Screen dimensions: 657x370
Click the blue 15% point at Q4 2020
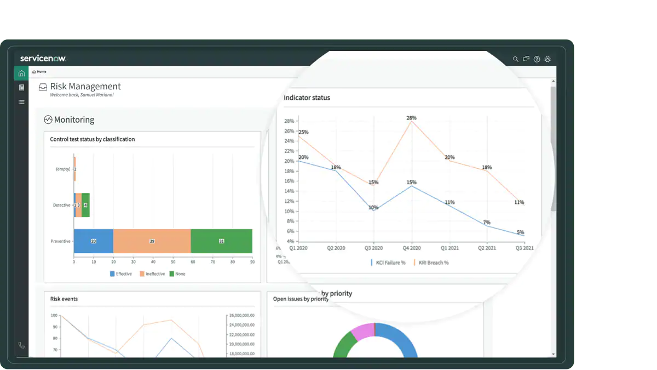pos(411,186)
